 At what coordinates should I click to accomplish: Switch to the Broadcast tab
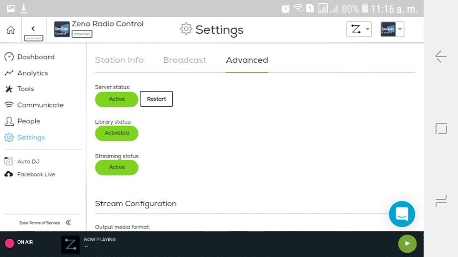coord(185,60)
